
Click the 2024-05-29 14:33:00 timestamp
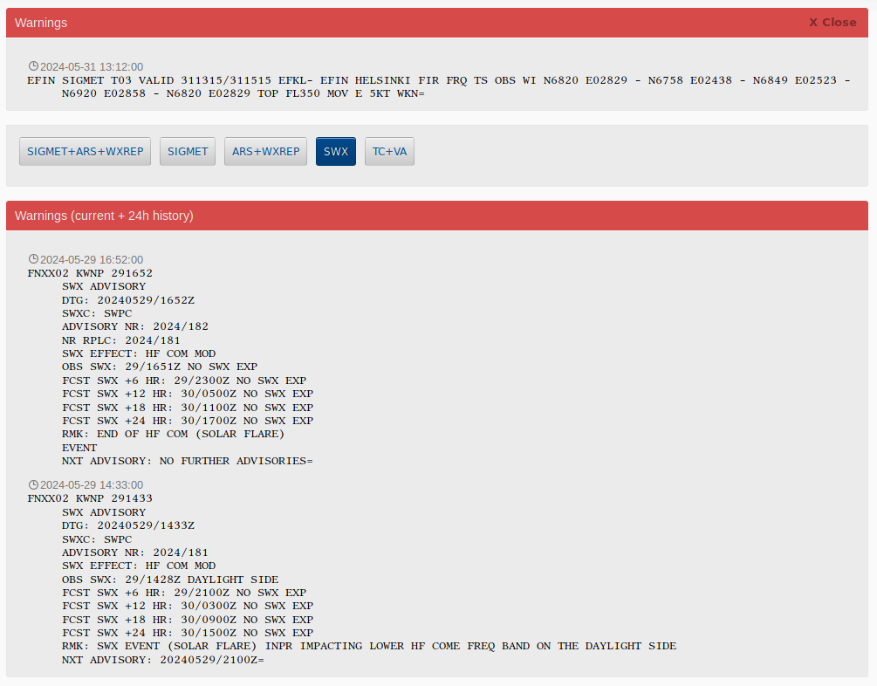coord(92,484)
